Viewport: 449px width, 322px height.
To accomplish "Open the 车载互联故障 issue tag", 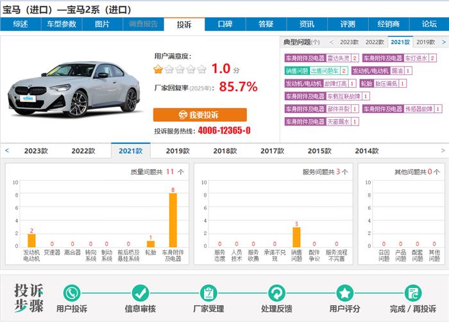I will (327, 96).
